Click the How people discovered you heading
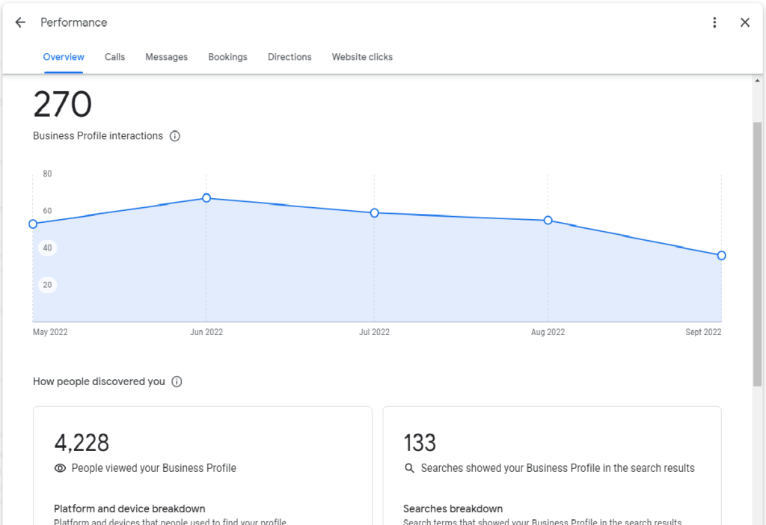Screen dimensions: 766x525 pos(99,382)
